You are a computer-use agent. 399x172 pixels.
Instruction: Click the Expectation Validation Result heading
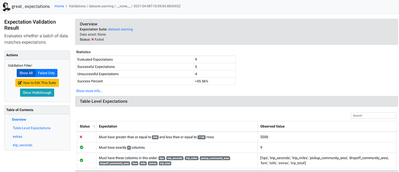(x=30, y=25)
